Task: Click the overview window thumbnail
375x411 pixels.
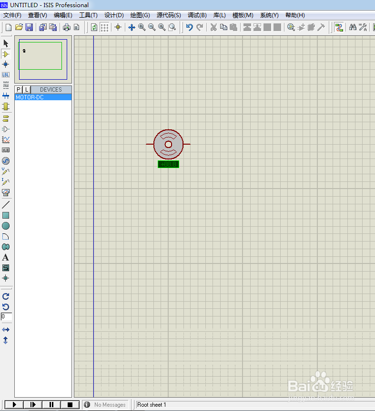Action: [x=43, y=59]
